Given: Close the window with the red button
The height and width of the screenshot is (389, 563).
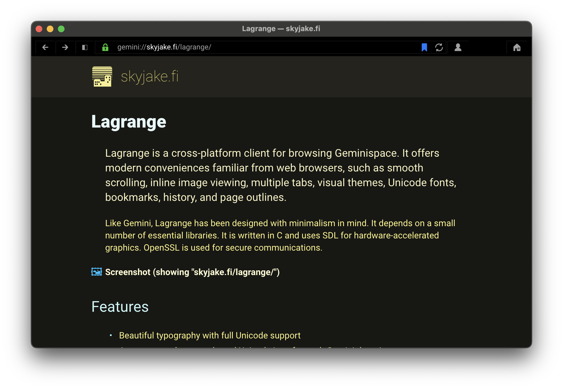Looking at the screenshot, I should pos(39,29).
